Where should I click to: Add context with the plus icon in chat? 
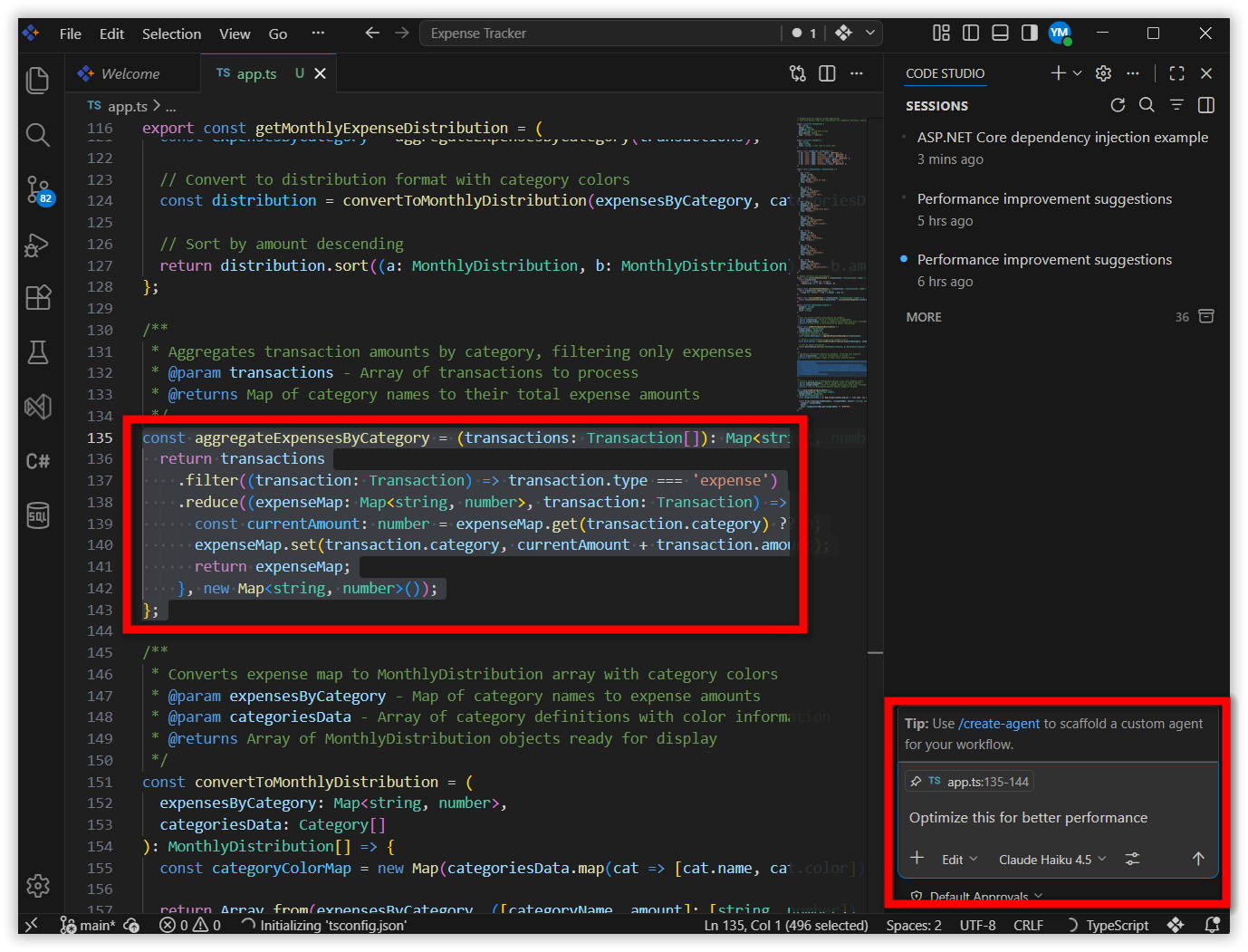pyautogui.click(x=917, y=858)
